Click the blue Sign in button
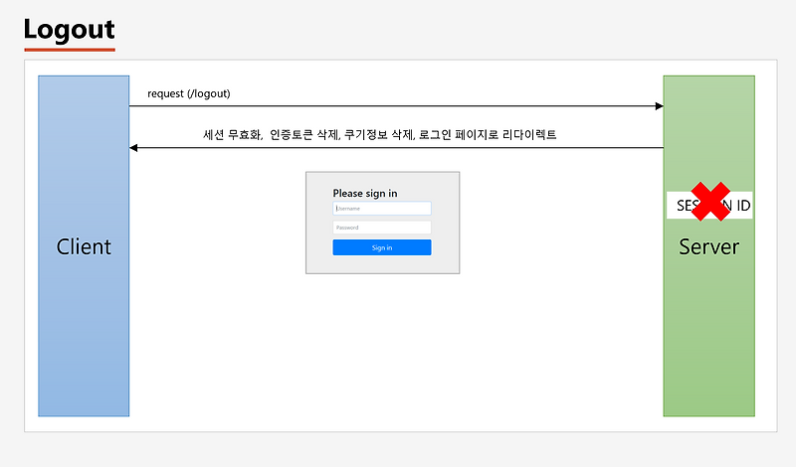 coord(382,247)
